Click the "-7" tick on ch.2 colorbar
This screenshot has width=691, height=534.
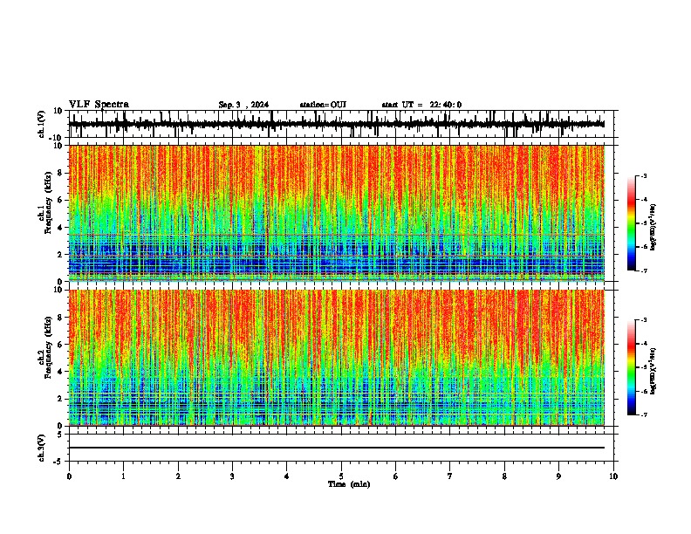[x=644, y=414]
